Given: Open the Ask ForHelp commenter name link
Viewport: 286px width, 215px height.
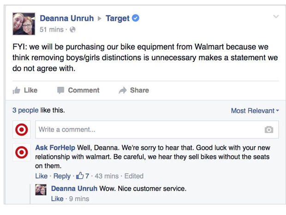Looking at the screenshot, I should click(x=55, y=147).
